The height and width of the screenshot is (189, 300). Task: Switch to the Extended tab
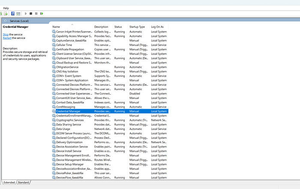[x=9, y=183]
